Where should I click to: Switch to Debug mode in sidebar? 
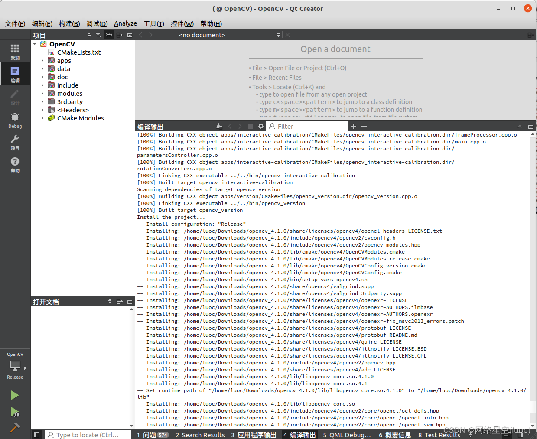click(x=15, y=120)
